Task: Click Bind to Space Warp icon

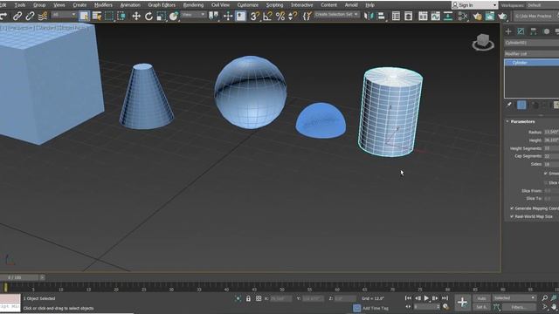Action: [x=43, y=16]
